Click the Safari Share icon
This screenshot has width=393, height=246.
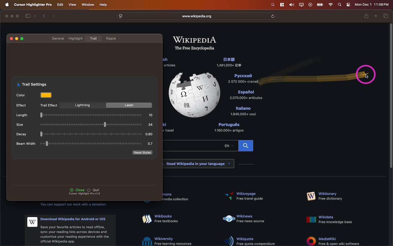[366, 16]
